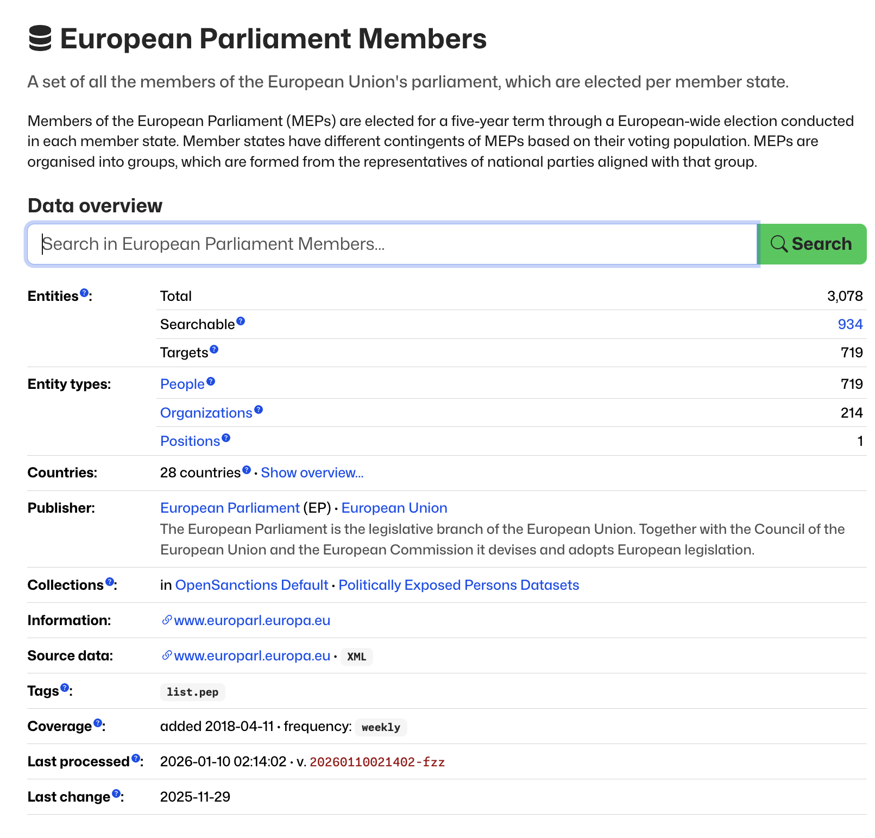
Task: Click help icon next to Entities label
Action: coord(84,293)
